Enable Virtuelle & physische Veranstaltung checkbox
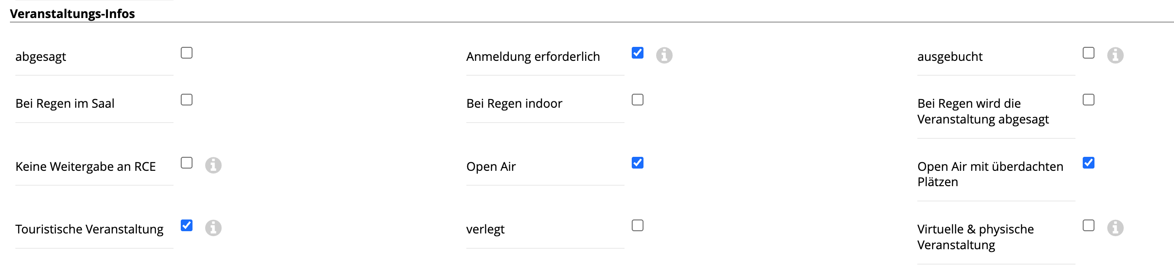 [1088, 226]
